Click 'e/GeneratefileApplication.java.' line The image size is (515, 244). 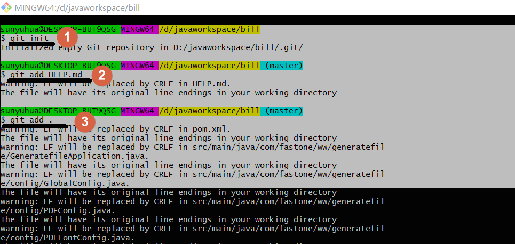click(x=75, y=156)
